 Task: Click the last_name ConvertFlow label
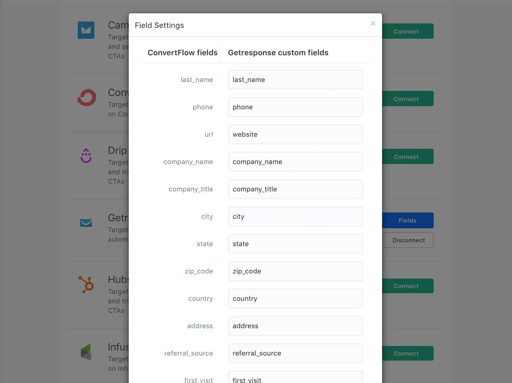click(x=197, y=80)
